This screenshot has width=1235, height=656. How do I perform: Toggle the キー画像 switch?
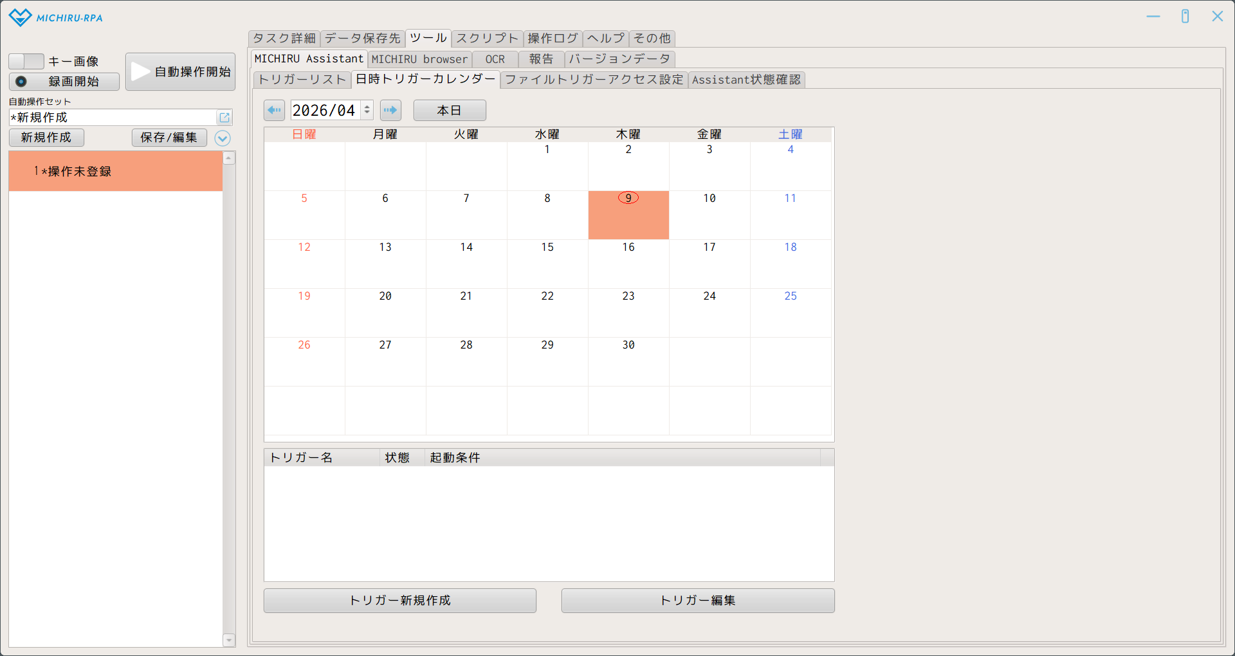[26, 61]
